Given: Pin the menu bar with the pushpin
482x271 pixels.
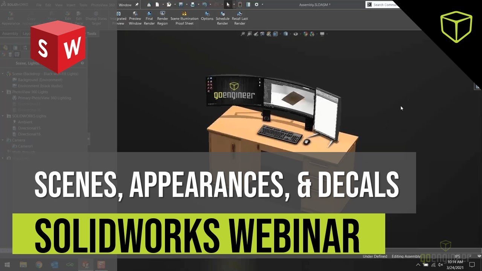Looking at the screenshot, I should (x=137, y=5).
